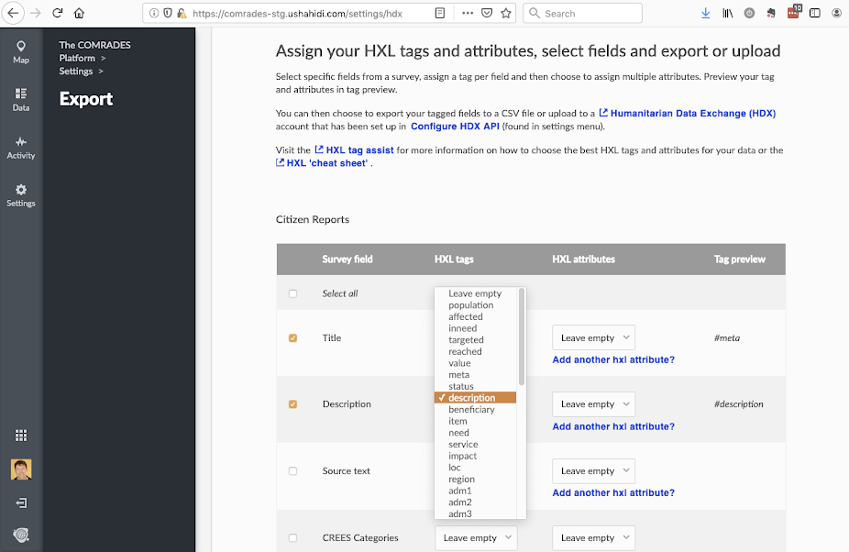Enable the Source text checkbox
This screenshot has height=552, width=849.
point(293,471)
